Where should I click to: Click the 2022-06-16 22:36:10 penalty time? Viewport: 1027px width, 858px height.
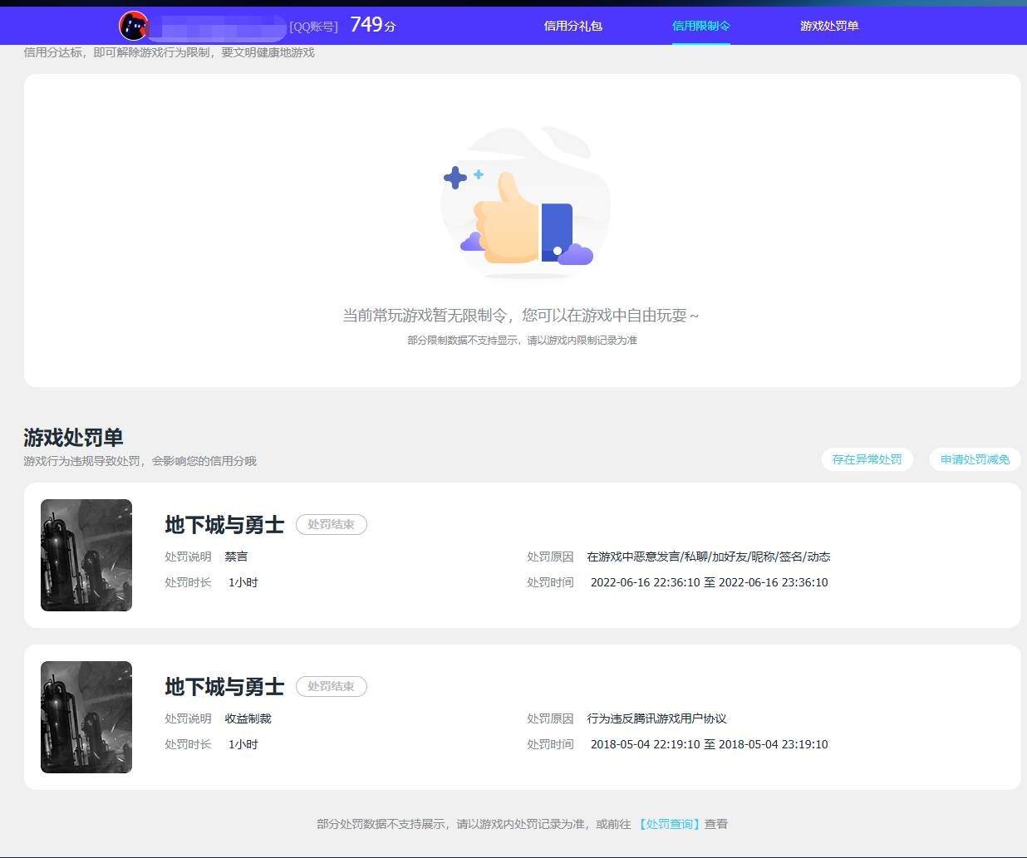coord(709,582)
